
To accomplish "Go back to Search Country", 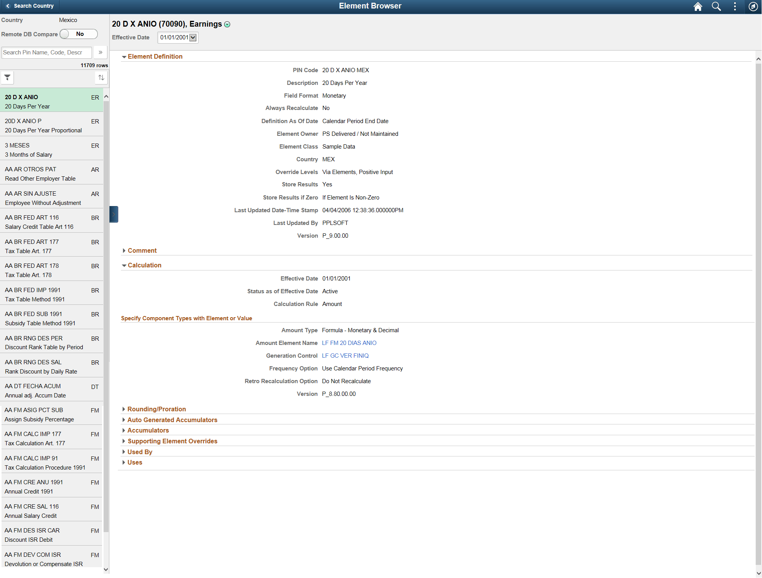I will pyautogui.click(x=30, y=6).
